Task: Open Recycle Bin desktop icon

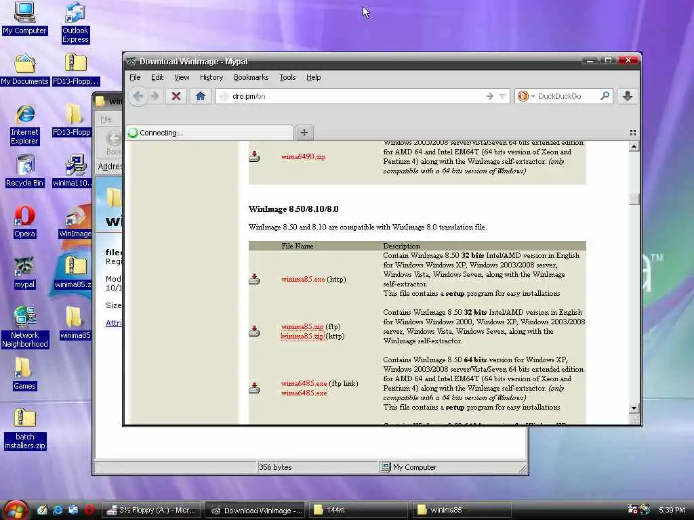Action: tap(24, 171)
